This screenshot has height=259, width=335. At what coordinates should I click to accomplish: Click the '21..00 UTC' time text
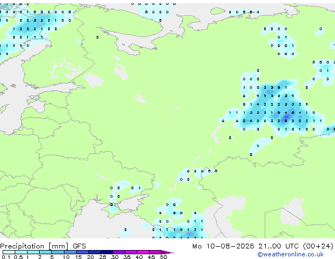[278, 246]
